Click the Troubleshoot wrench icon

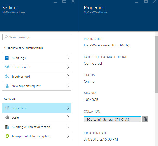7,77
